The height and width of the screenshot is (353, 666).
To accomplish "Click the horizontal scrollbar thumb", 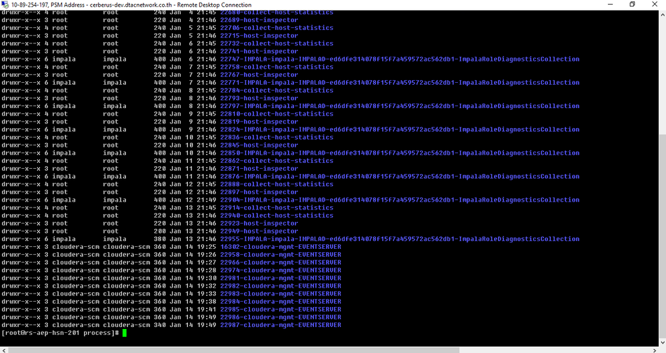I will pos(233,350).
